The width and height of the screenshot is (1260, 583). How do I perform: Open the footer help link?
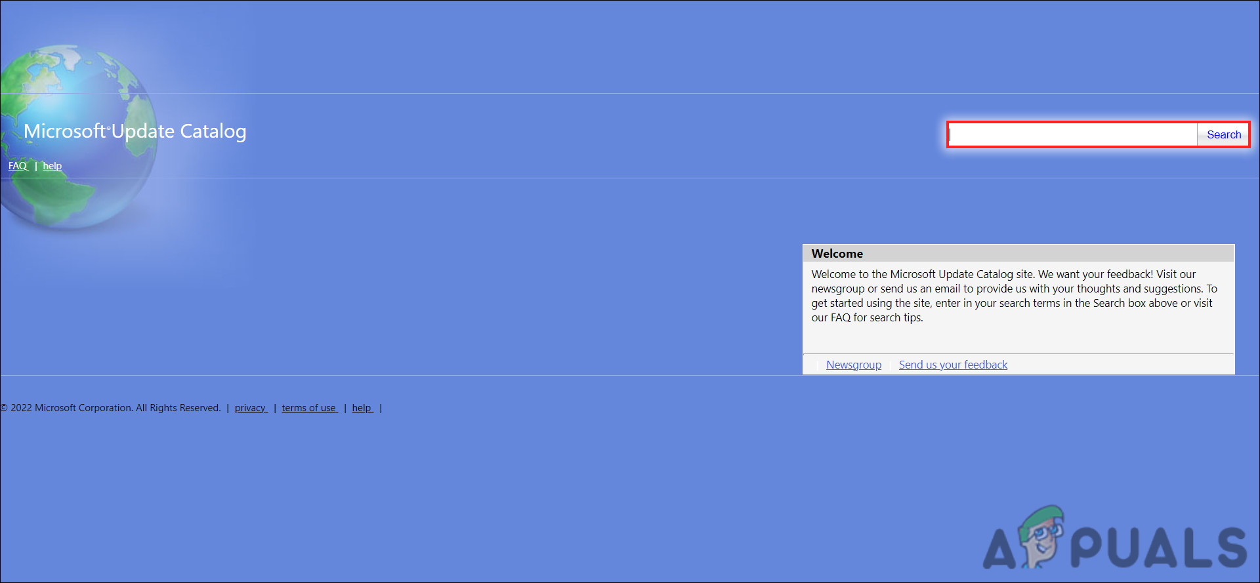point(362,408)
